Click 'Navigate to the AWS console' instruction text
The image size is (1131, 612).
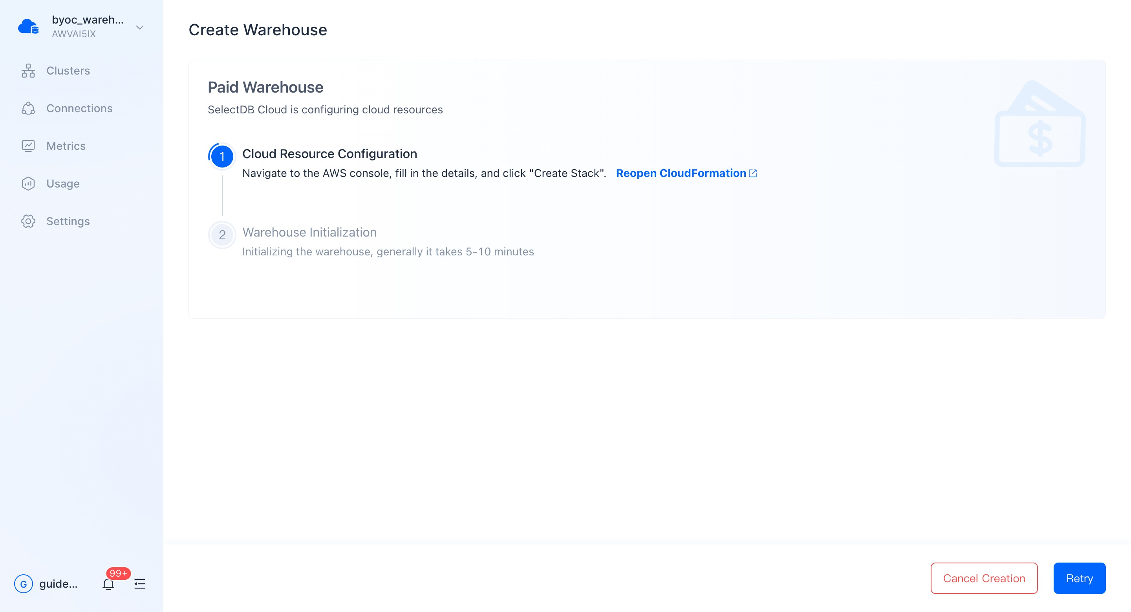(424, 173)
